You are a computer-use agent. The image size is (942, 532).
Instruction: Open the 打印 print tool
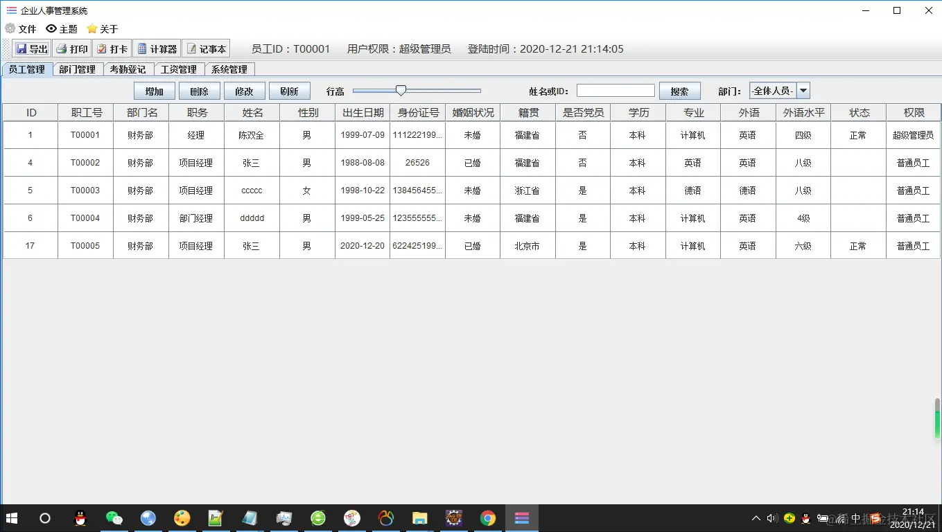point(71,48)
